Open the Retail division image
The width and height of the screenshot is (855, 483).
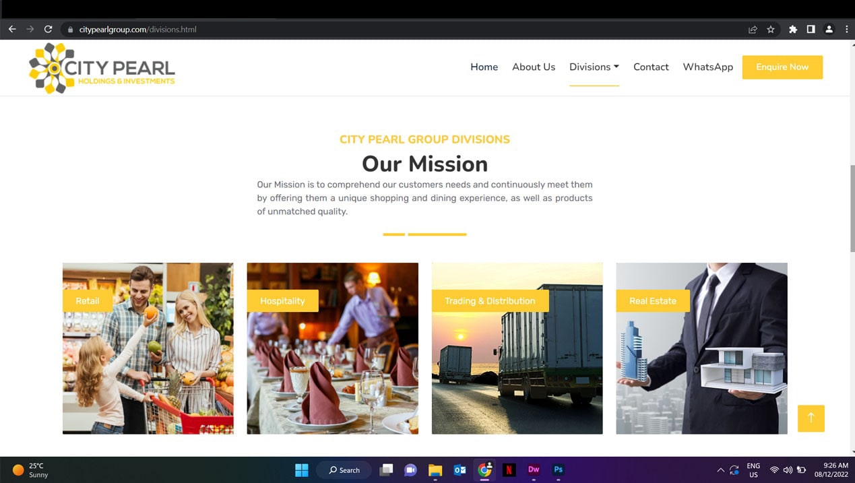(148, 357)
